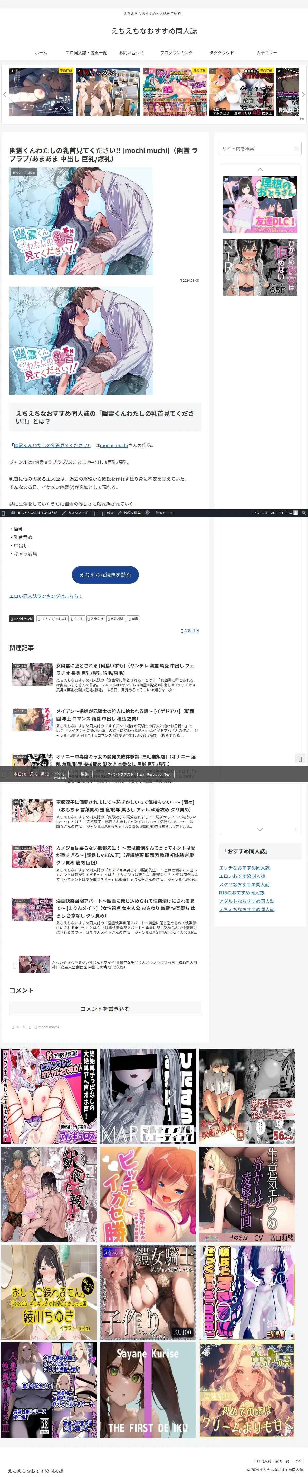Image resolution: width=308 pixels, height=1477 pixels.
Task: Open sidebar link エロいおすすめ同人誌
Action: 242,876
